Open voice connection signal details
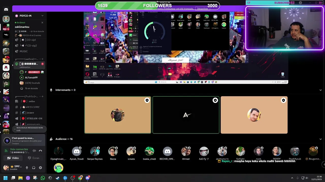The image size is (325, 182). (6, 151)
